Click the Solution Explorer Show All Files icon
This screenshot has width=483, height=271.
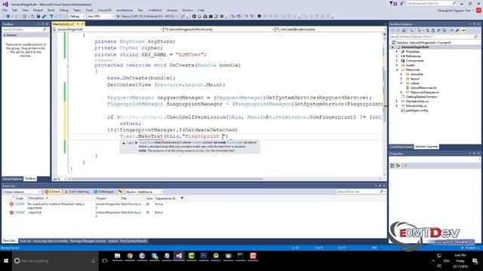(x=445, y=30)
